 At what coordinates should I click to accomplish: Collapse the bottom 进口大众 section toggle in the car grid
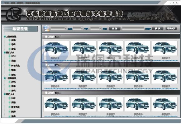coord(58,93)
